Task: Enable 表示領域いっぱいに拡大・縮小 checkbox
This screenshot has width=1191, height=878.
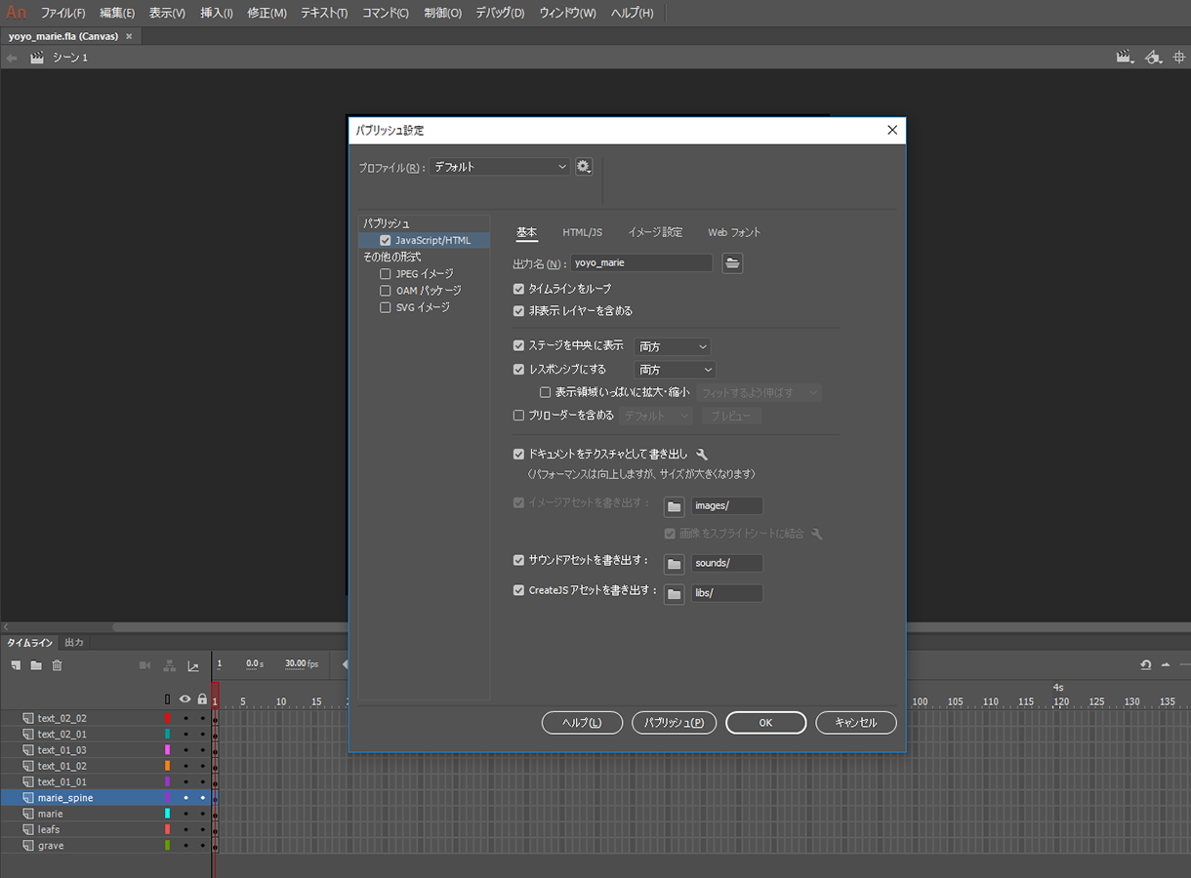Action: point(546,392)
